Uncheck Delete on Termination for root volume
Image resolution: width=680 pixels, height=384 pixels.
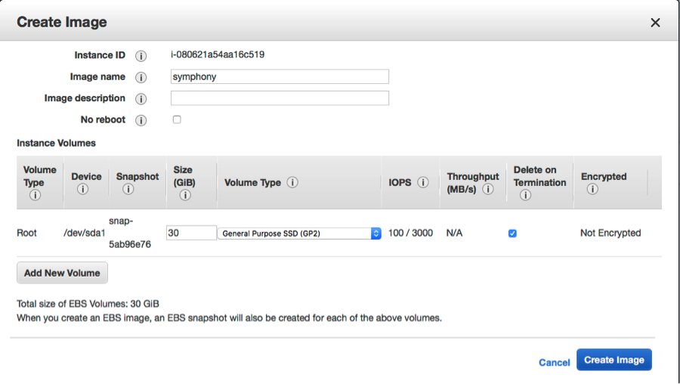pos(512,234)
